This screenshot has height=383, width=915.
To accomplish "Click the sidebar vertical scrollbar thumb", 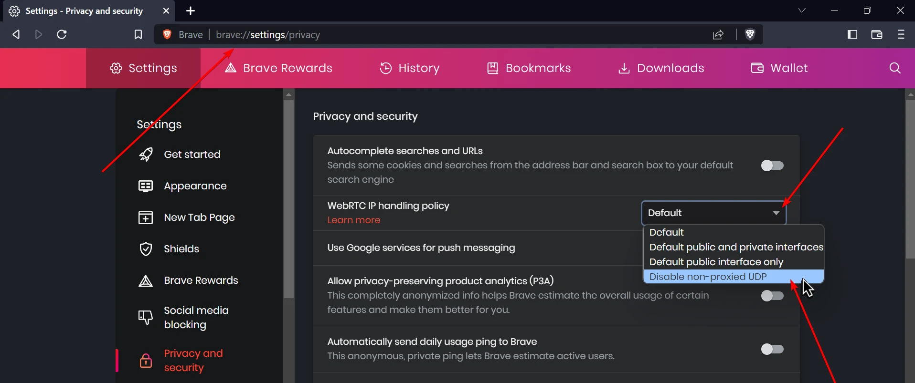I will 288,199.
